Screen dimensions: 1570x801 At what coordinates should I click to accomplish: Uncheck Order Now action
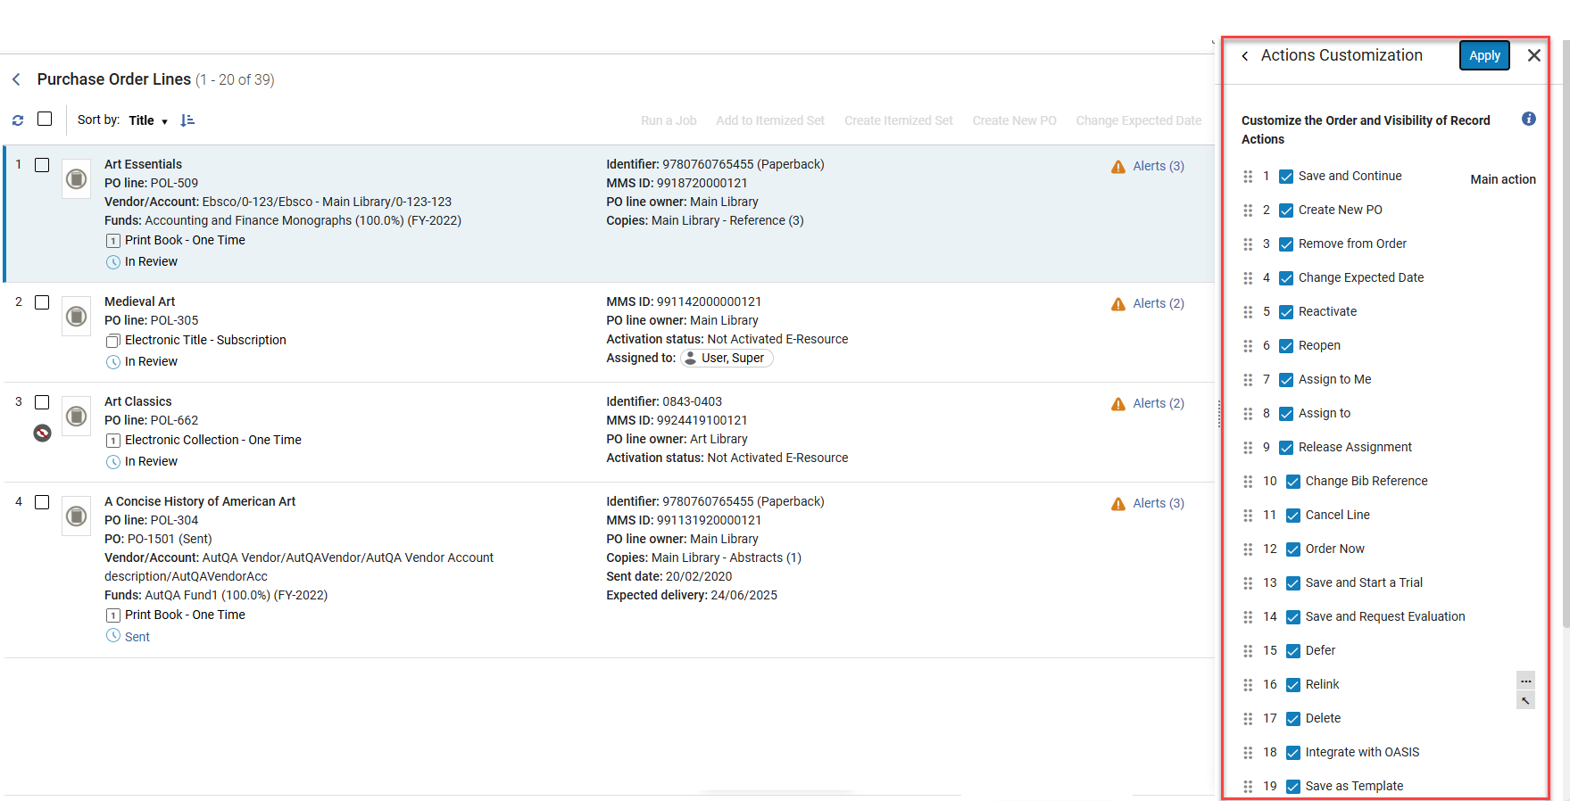tap(1293, 549)
